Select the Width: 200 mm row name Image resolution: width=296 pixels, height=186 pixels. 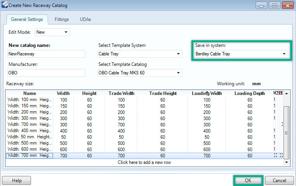(x=29, y=112)
